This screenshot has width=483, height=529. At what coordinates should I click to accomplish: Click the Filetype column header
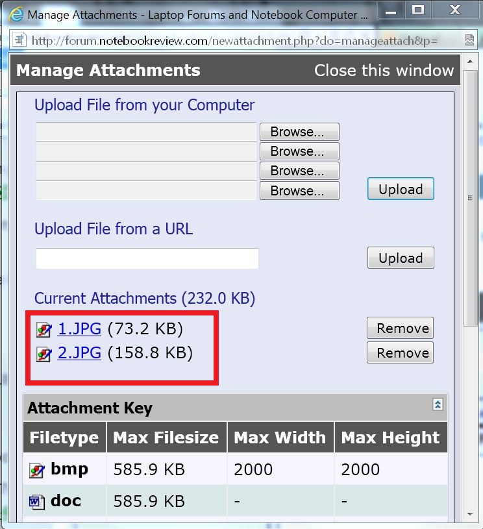(x=64, y=437)
